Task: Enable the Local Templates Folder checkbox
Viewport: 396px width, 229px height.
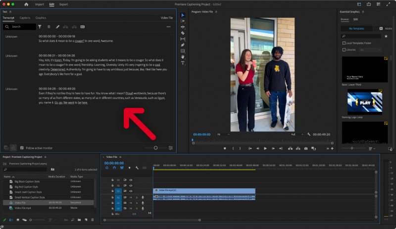Action: point(344,43)
